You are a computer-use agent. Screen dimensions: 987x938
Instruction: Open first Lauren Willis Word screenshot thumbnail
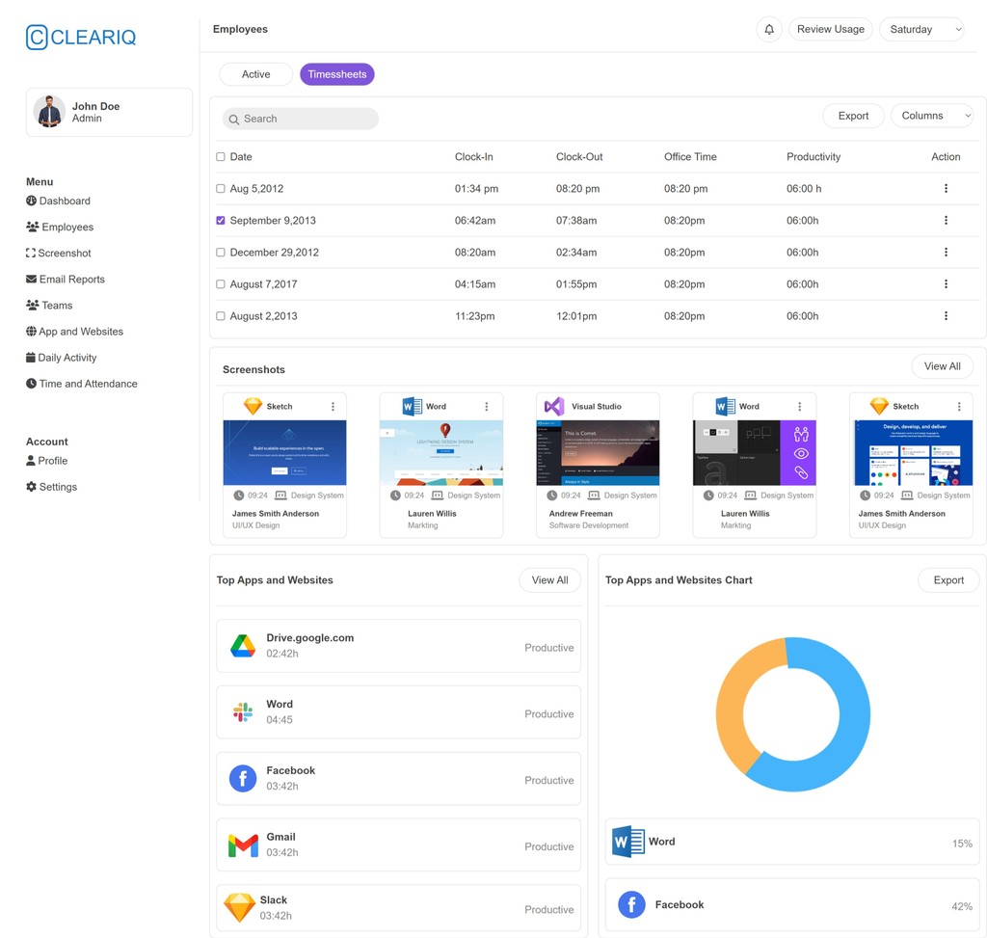441,453
